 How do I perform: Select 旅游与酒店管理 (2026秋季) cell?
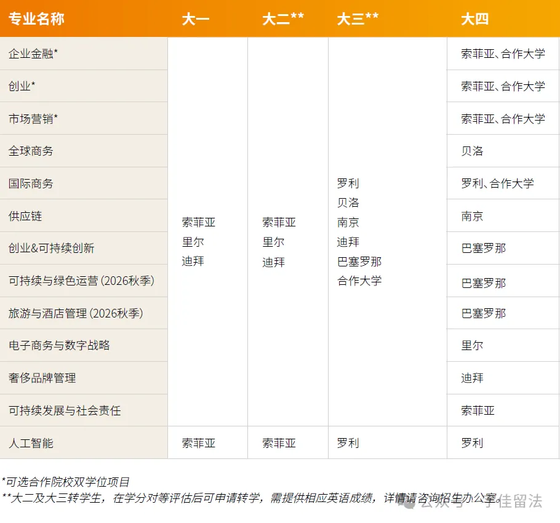[x=84, y=313]
